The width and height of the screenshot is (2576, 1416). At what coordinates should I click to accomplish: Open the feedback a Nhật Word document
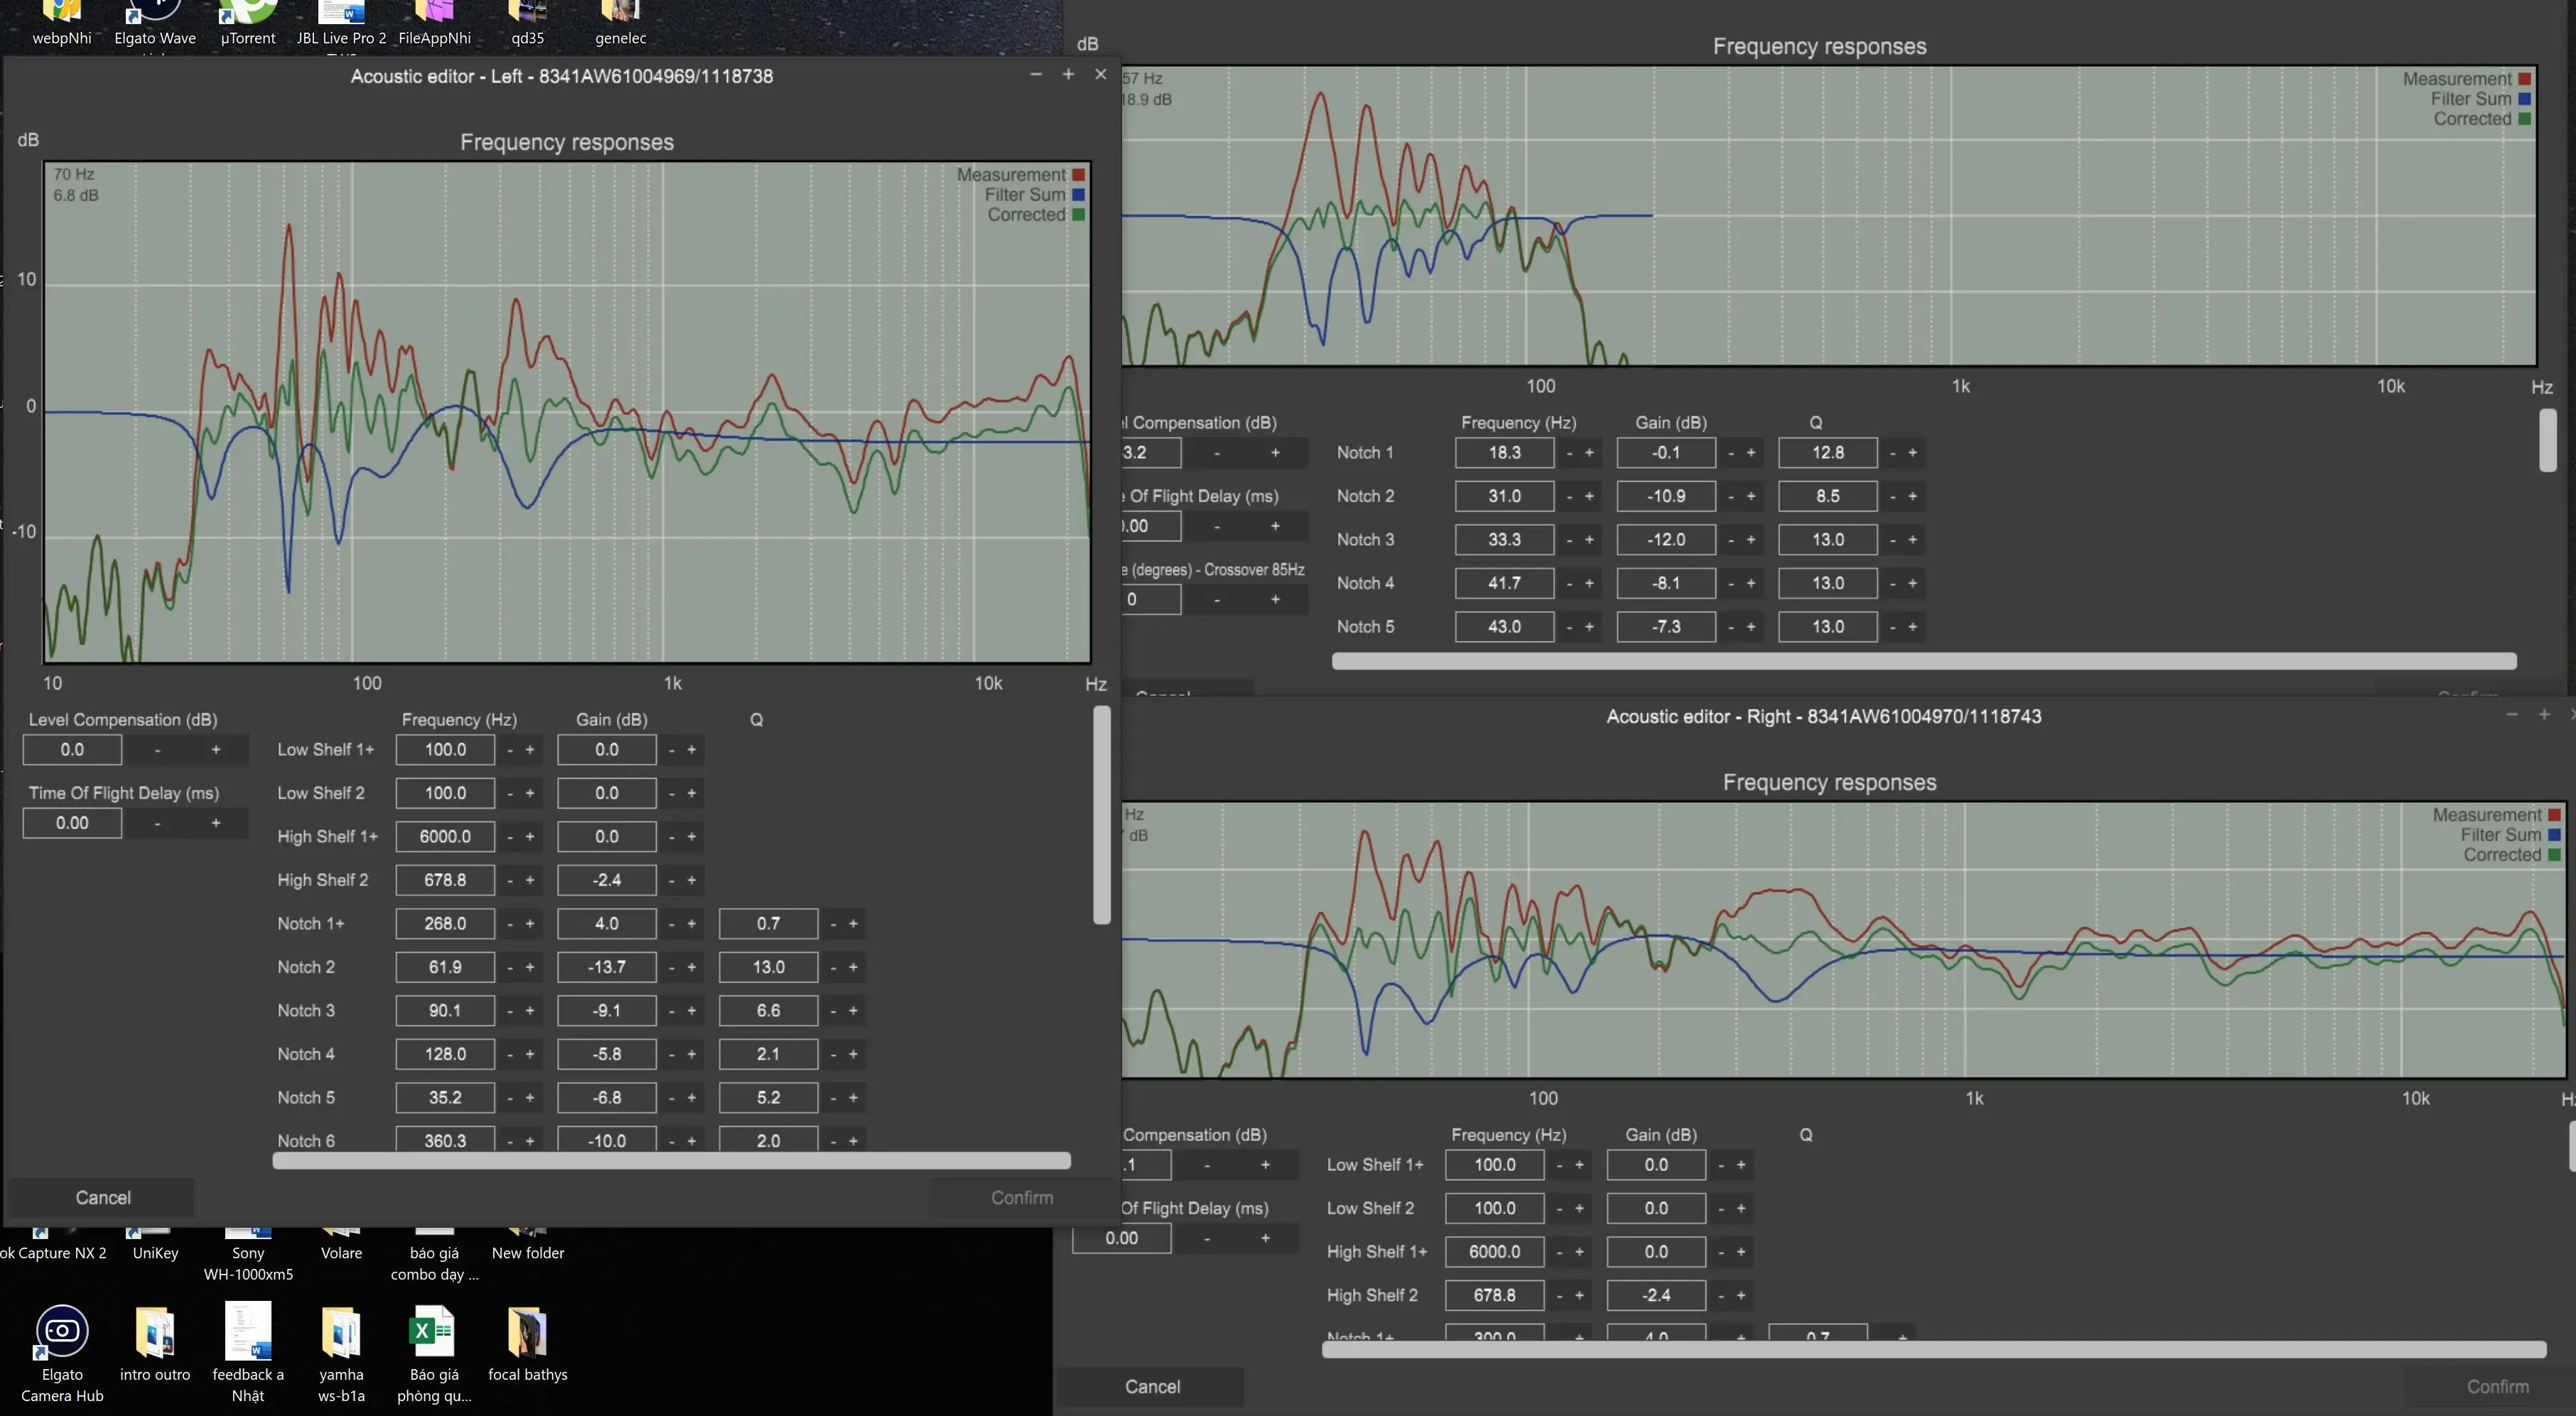[x=248, y=1352]
